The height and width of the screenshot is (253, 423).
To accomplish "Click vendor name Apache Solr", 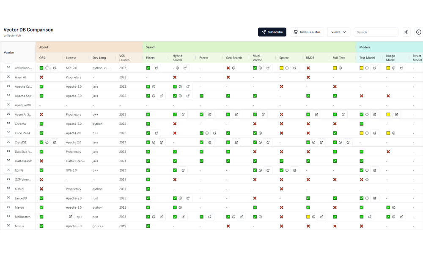I will (23, 96).
